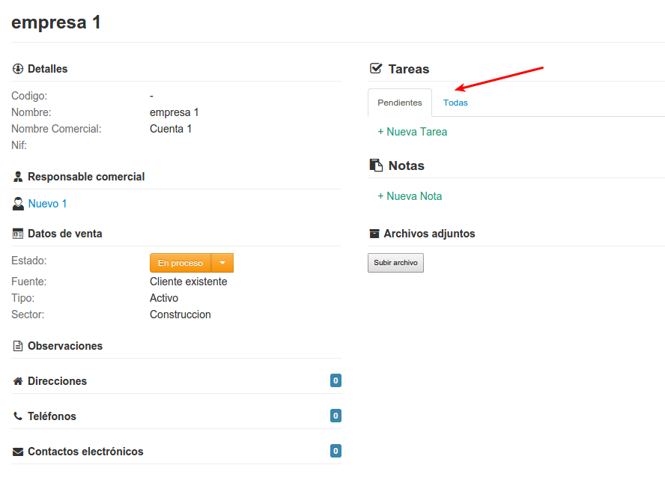This screenshot has width=665, height=480.
Task: Click the Cuenta 1 commercial name value
Action: tap(171, 129)
